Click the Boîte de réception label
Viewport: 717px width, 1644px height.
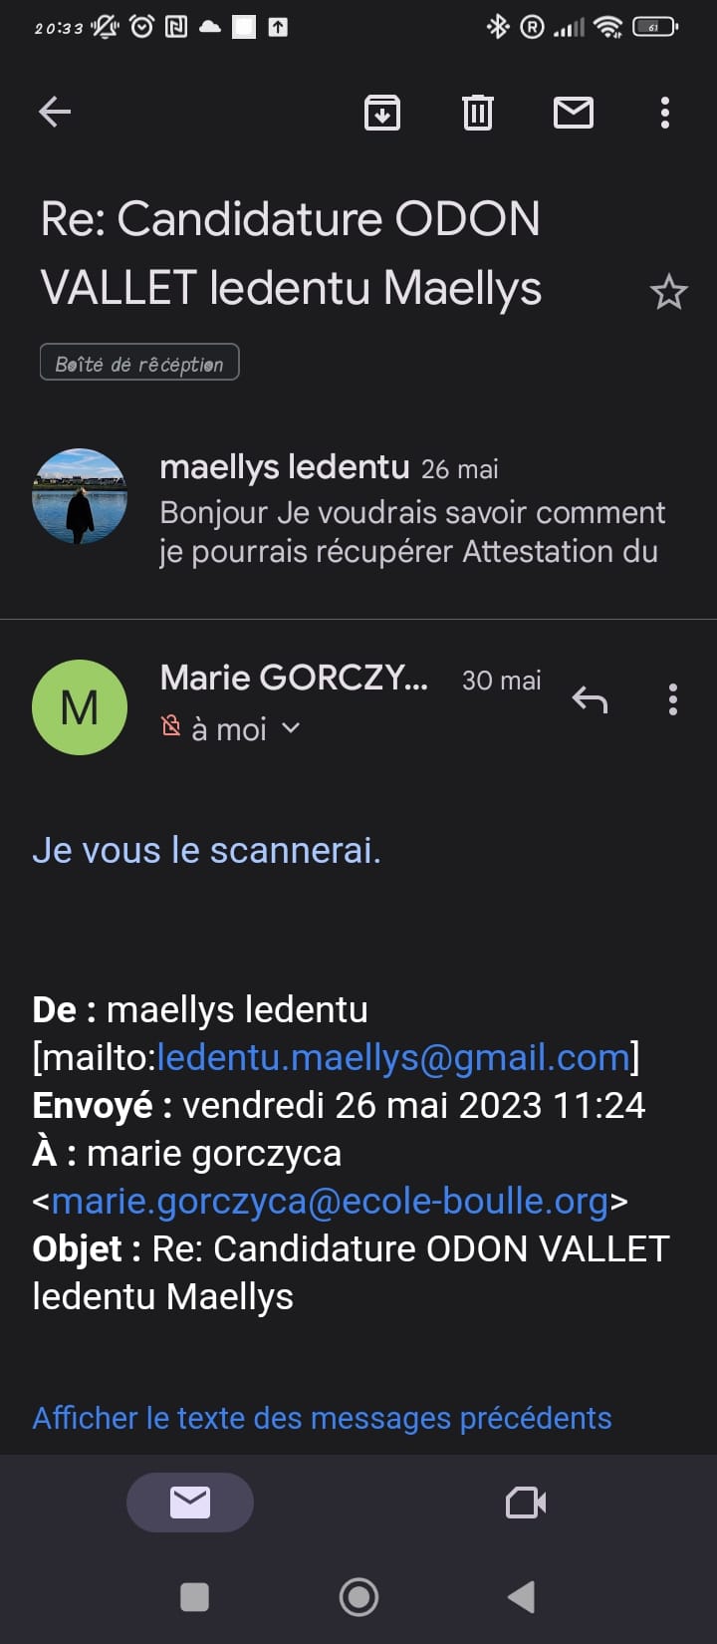point(139,363)
